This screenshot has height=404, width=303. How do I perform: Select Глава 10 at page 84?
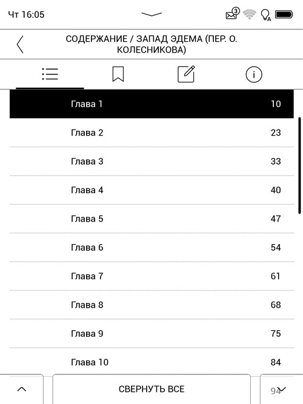tap(151, 362)
